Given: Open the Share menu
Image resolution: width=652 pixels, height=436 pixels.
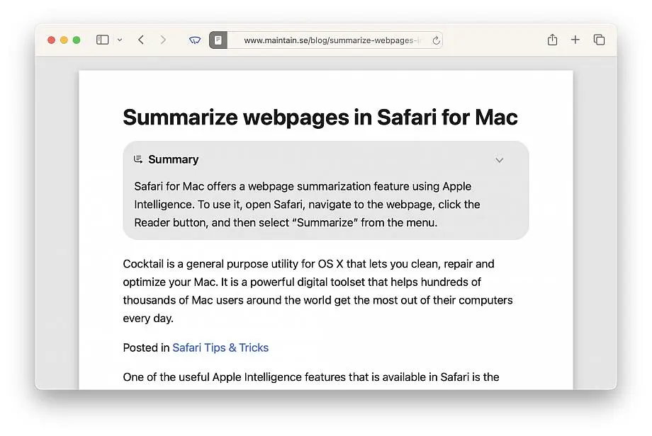Looking at the screenshot, I should point(552,40).
